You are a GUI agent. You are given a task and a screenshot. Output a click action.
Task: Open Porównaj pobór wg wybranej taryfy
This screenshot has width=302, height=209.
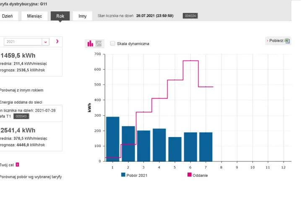(x=31, y=177)
